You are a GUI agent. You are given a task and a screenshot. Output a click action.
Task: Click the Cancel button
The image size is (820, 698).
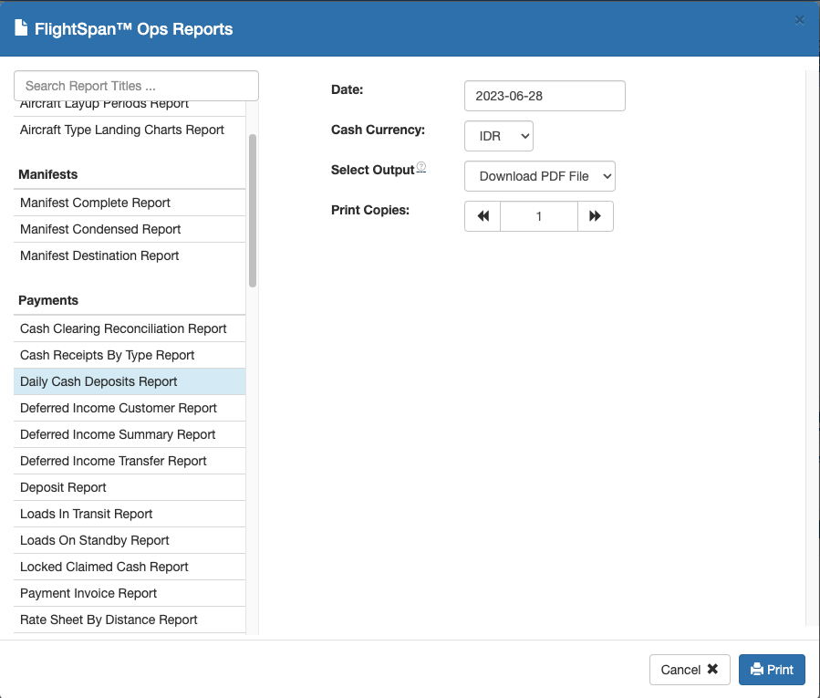pyautogui.click(x=690, y=670)
